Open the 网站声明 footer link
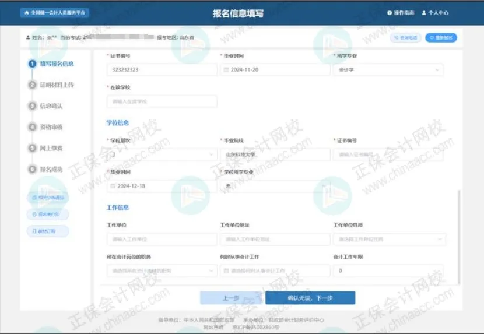The height and width of the screenshot is (334, 484). [x=213, y=327]
